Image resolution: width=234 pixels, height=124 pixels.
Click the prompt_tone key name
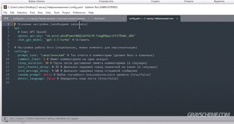[27, 55]
